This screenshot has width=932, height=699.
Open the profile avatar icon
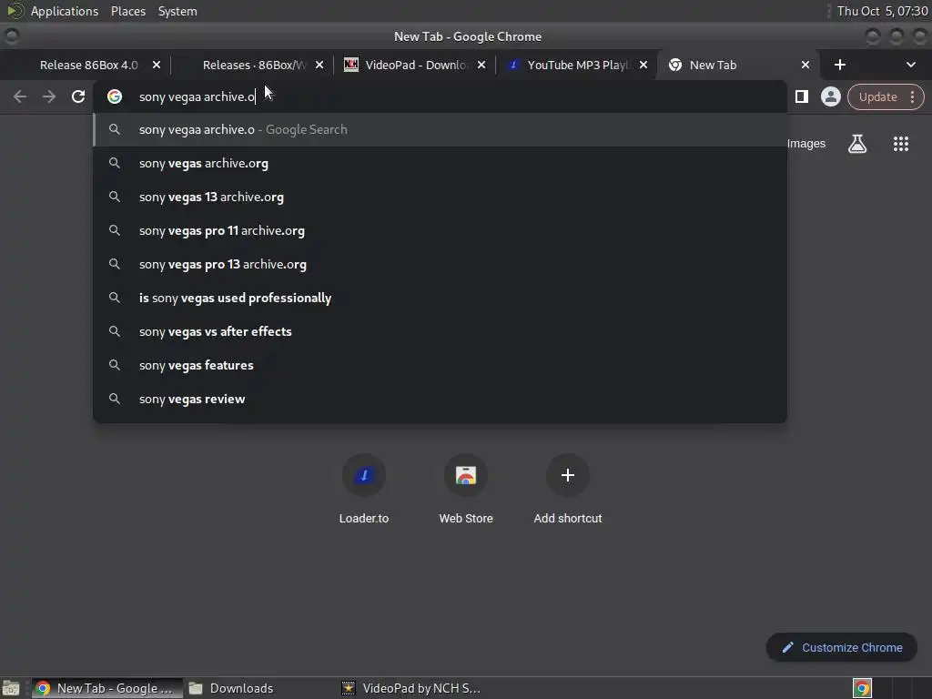coord(830,96)
